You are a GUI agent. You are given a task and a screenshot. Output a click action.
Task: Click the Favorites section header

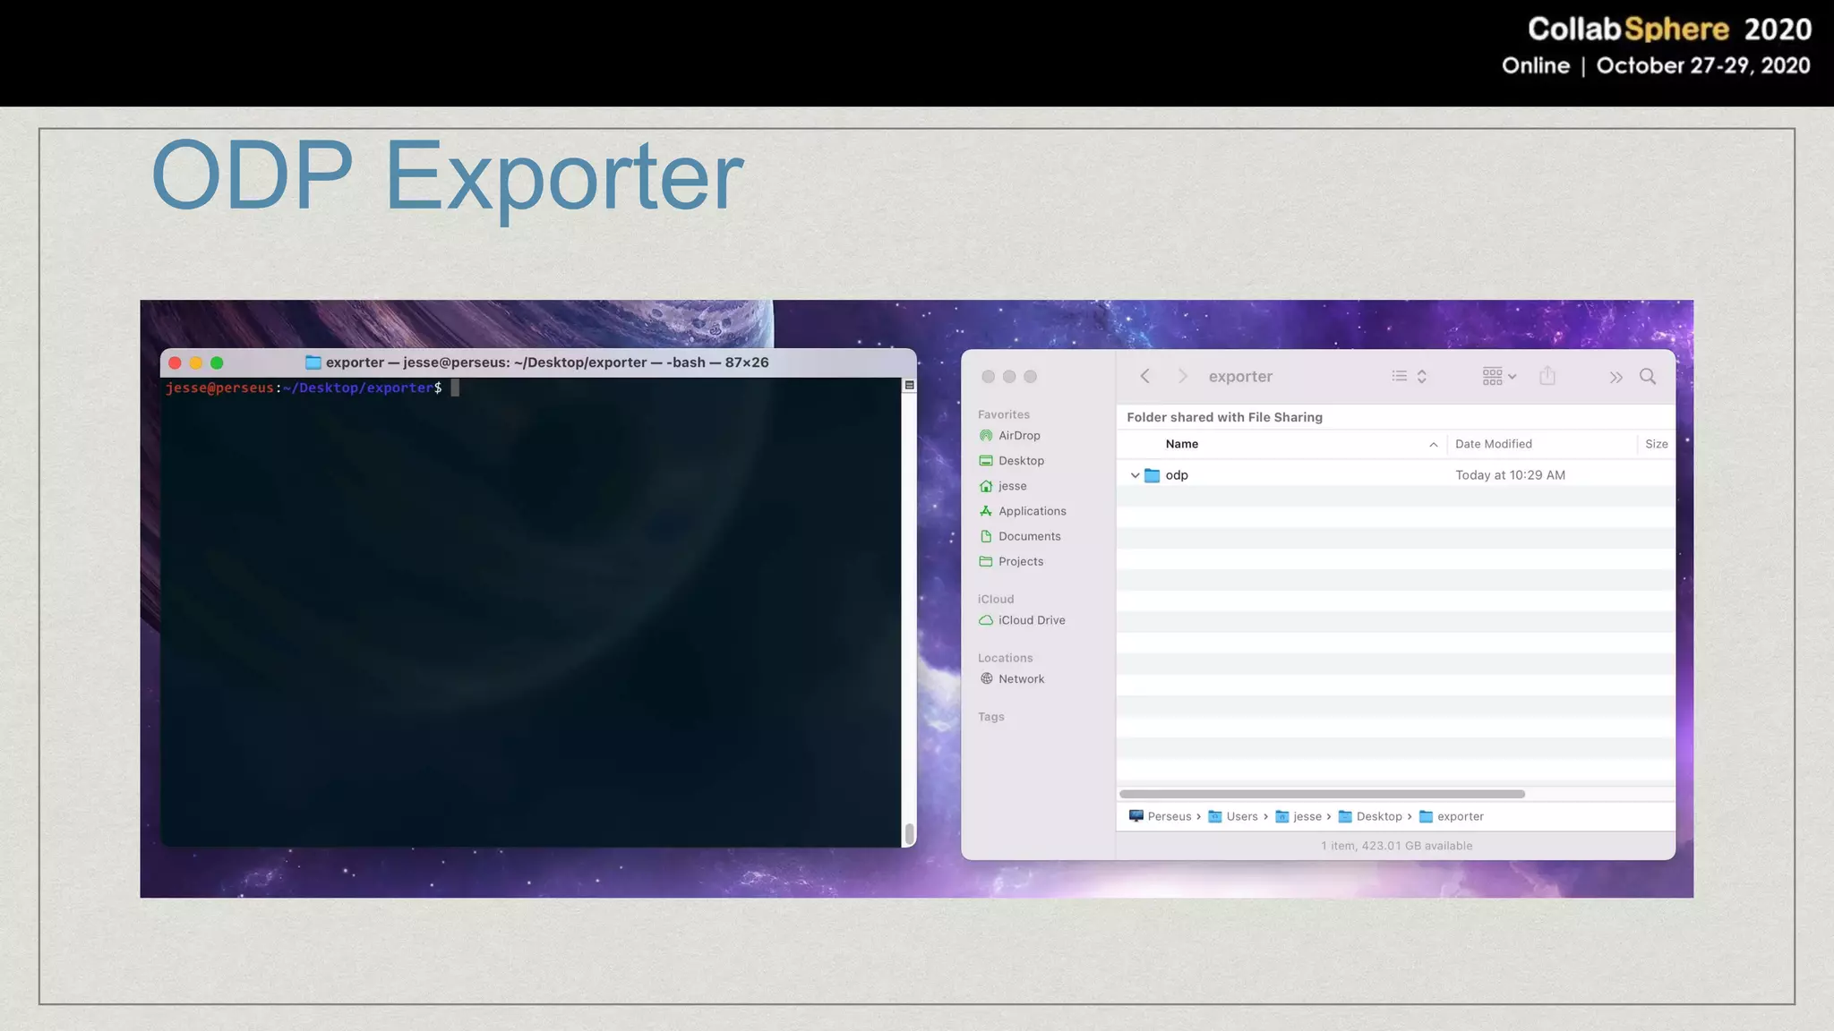[1004, 414]
